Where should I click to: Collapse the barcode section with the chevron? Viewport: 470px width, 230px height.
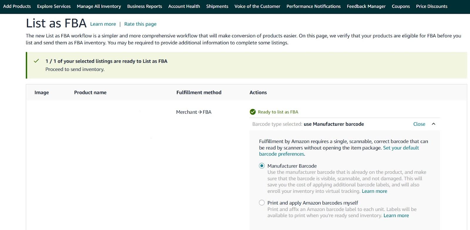pyautogui.click(x=433, y=124)
